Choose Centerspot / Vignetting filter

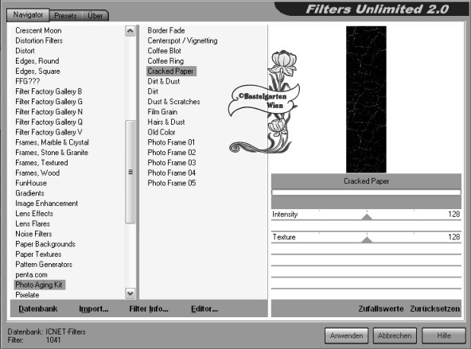click(x=182, y=41)
